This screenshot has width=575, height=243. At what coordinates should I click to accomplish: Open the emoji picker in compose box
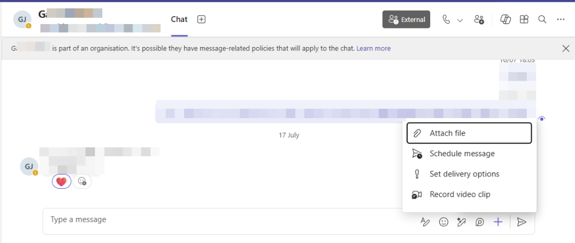(444, 222)
